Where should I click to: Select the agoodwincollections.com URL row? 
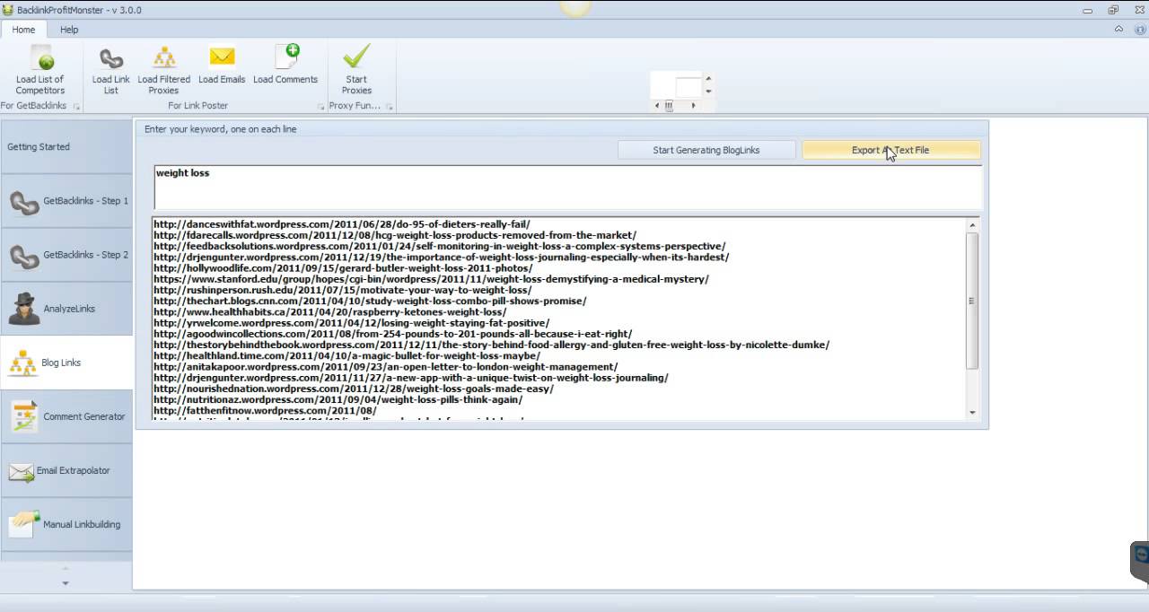[x=392, y=334]
